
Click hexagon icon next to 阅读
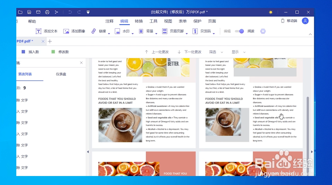point(263,31)
